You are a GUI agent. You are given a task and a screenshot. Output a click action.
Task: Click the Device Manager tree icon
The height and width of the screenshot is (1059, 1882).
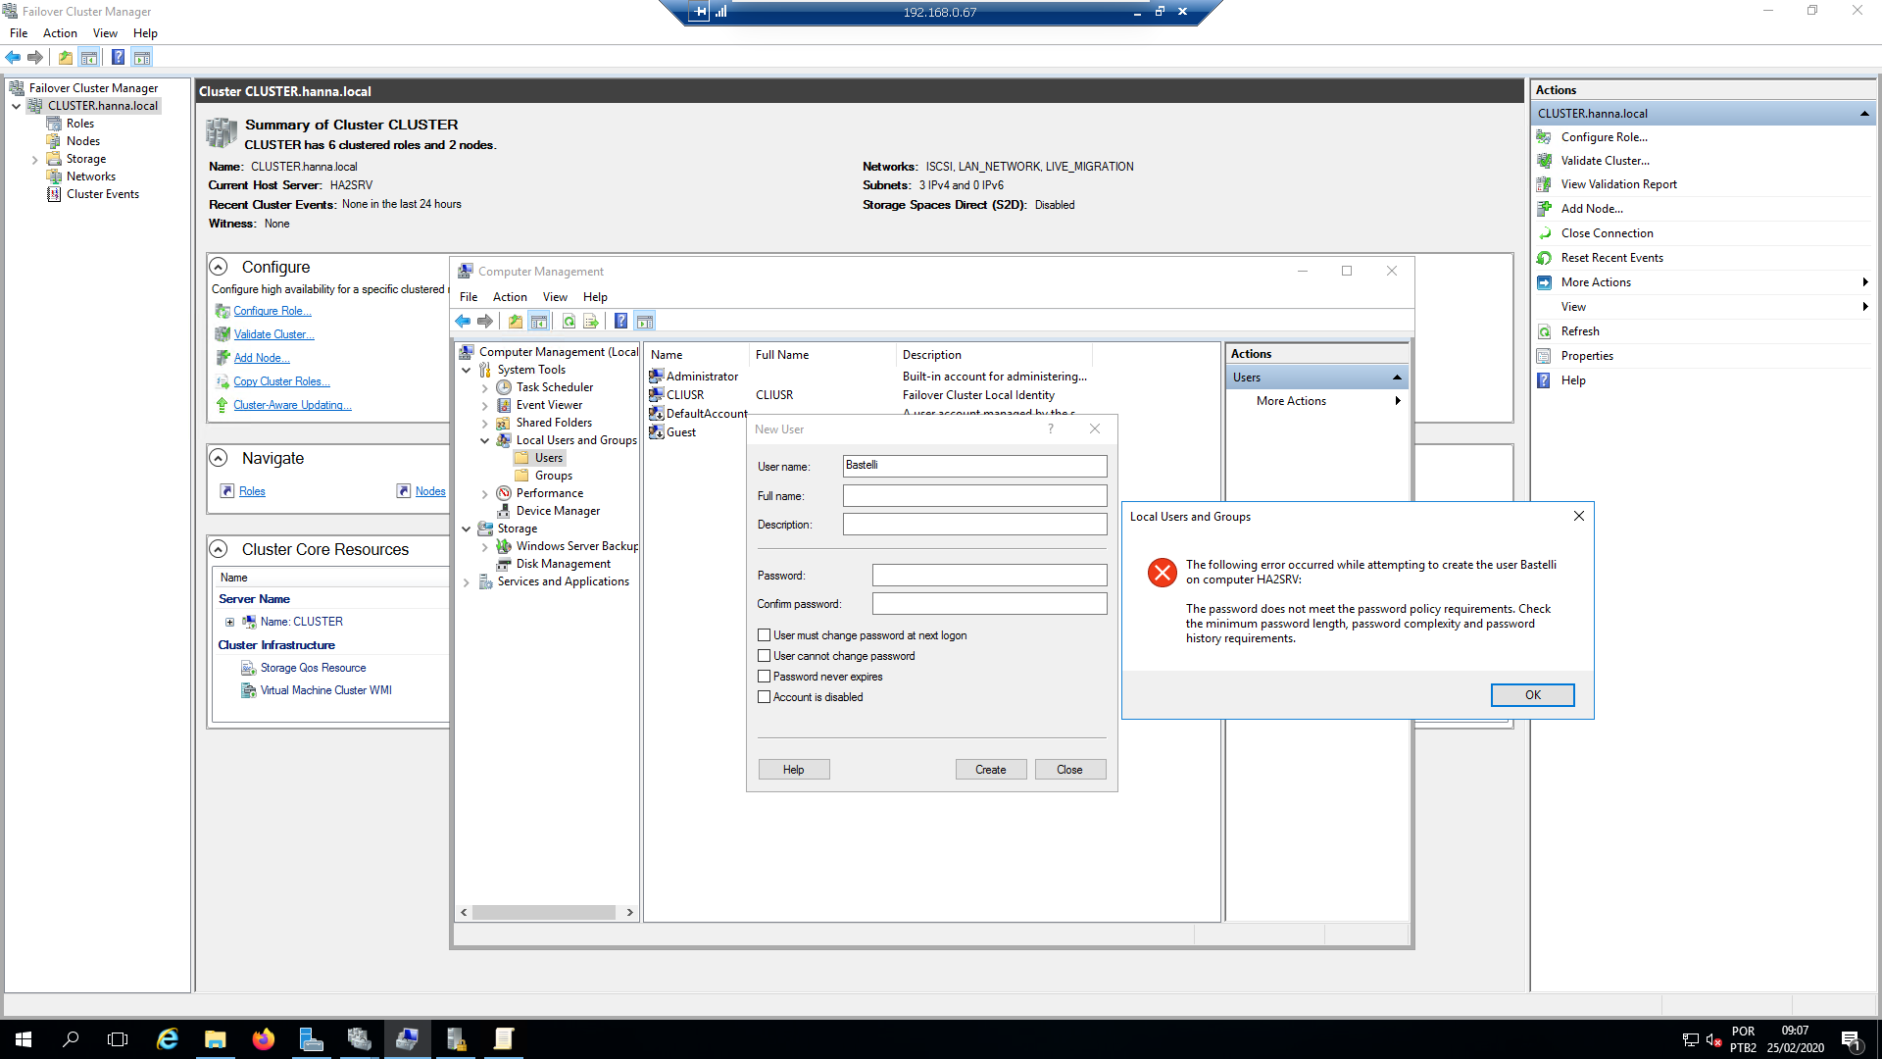pos(504,511)
